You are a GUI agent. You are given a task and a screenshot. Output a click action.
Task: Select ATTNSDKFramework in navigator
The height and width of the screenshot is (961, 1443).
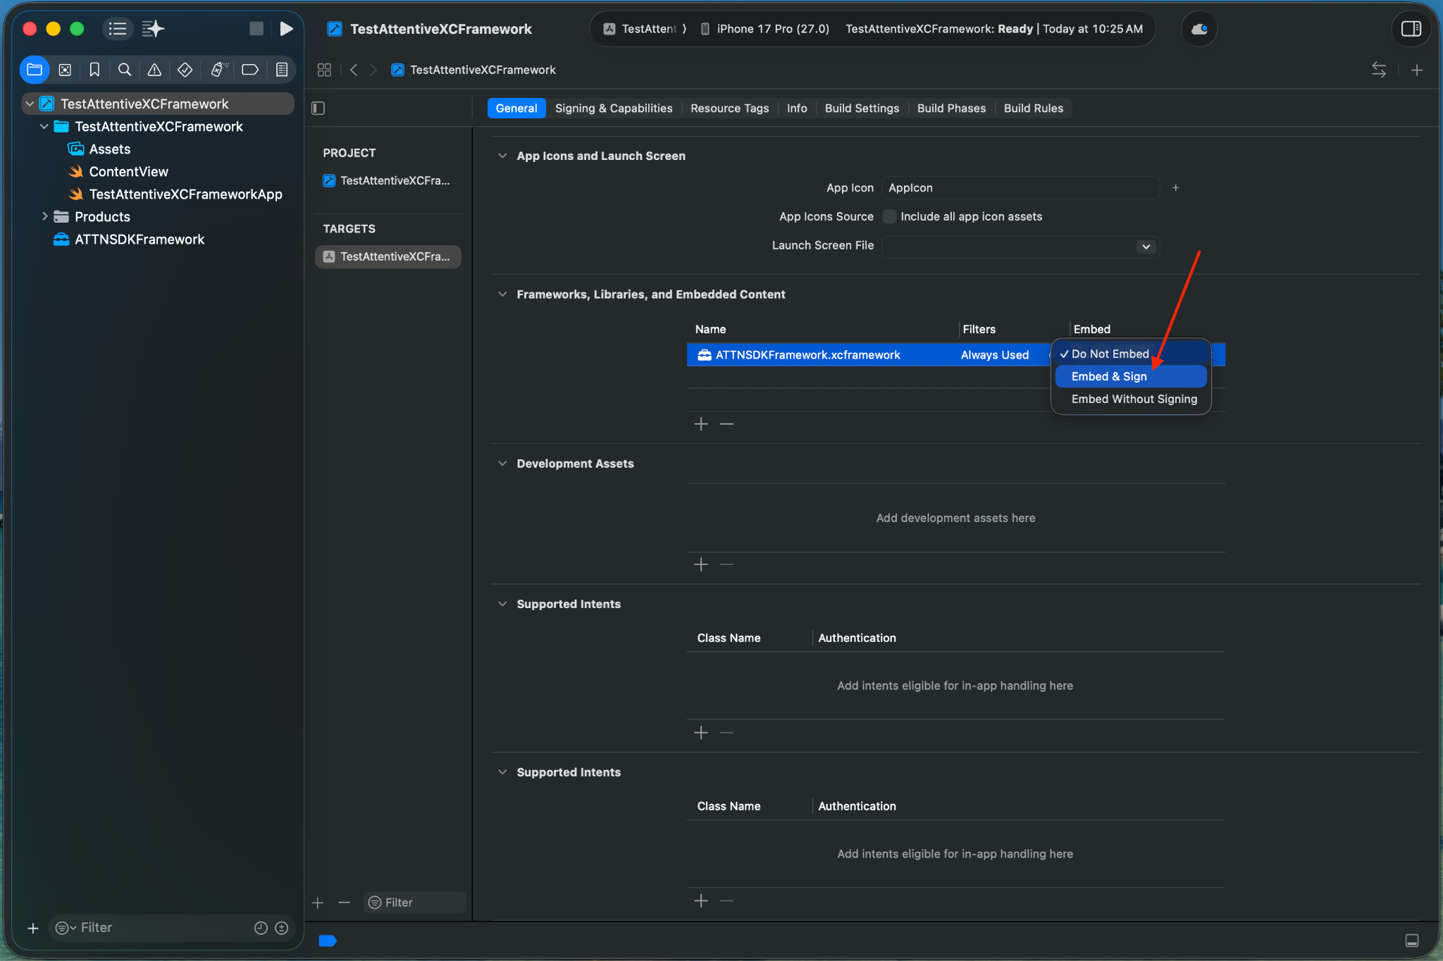tap(140, 239)
